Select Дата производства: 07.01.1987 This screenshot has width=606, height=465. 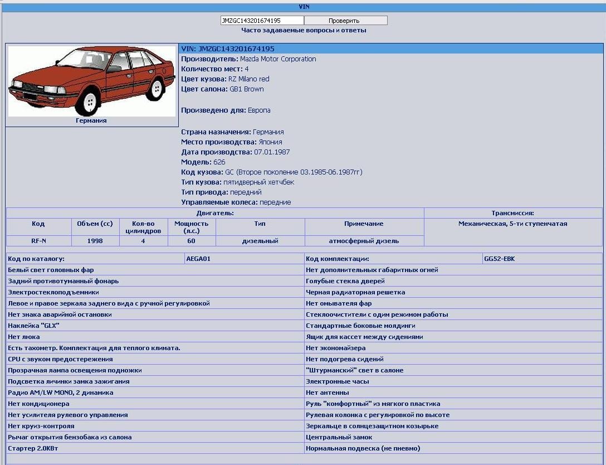(236, 152)
